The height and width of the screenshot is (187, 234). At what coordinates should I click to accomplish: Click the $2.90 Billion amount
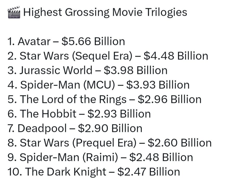point(110,129)
